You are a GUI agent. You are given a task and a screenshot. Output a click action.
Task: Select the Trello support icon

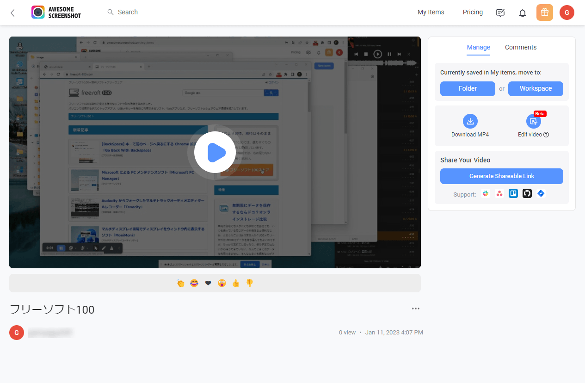[x=513, y=194]
